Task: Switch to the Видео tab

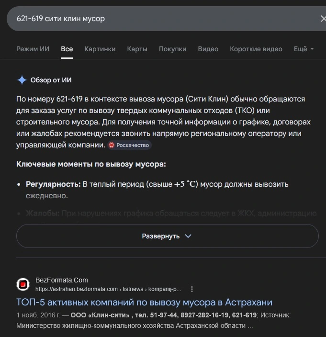Action: [208, 49]
